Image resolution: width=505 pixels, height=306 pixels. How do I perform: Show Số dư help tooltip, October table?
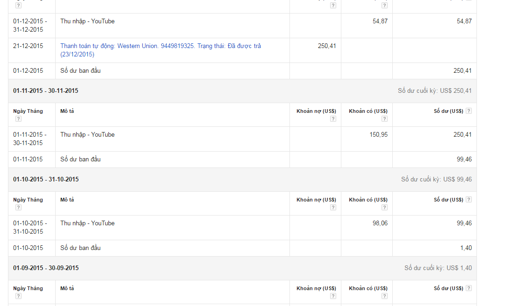tap(469, 200)
